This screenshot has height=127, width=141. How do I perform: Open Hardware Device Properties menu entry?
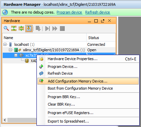[88, 59]
